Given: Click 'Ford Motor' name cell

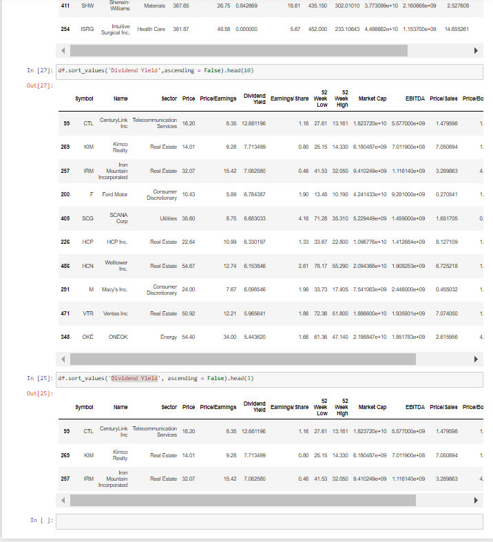Looking at the screenshot, I should pos(115,194).
